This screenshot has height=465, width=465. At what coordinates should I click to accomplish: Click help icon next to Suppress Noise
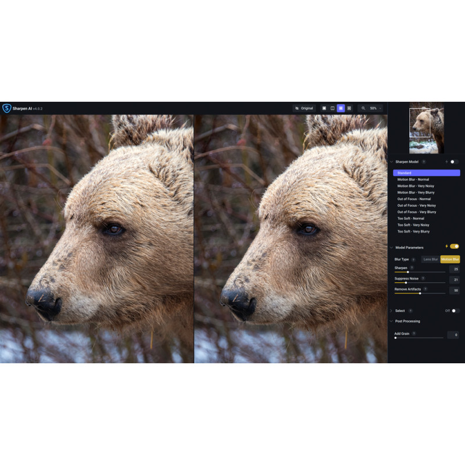[423, 278]
